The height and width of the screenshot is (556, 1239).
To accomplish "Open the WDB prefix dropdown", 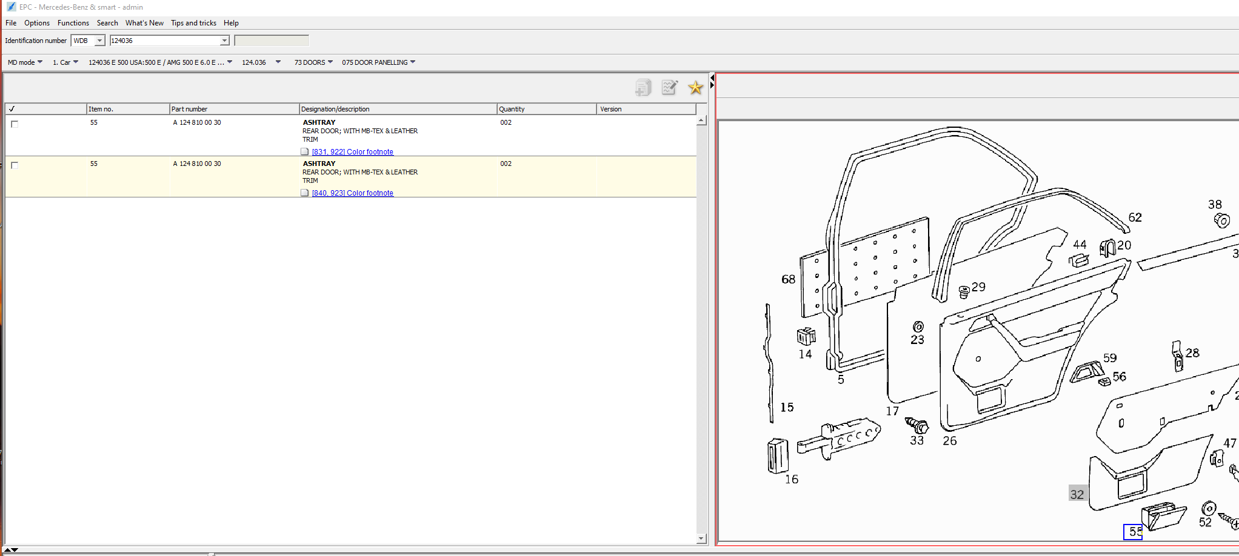I will (99, 41).
